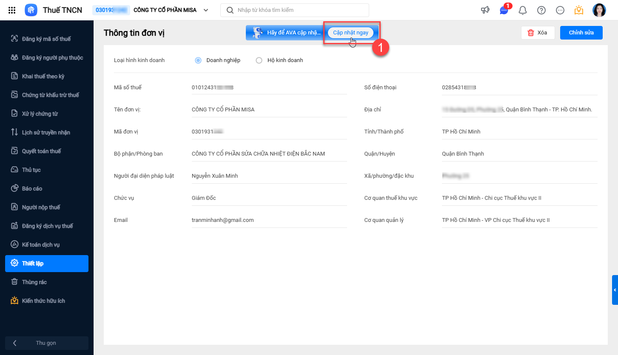Viewport: 618px width, 355px height.
Task: Select the Hộ kinh doanh radio option
Action: [x=259, y=60]
